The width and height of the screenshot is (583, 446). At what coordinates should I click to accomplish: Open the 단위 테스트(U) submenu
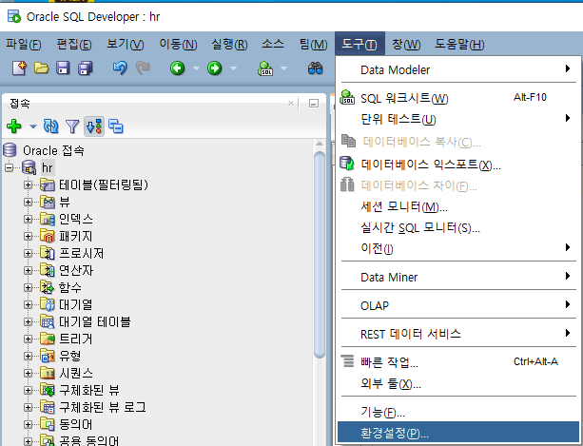(x=458, y=119)
